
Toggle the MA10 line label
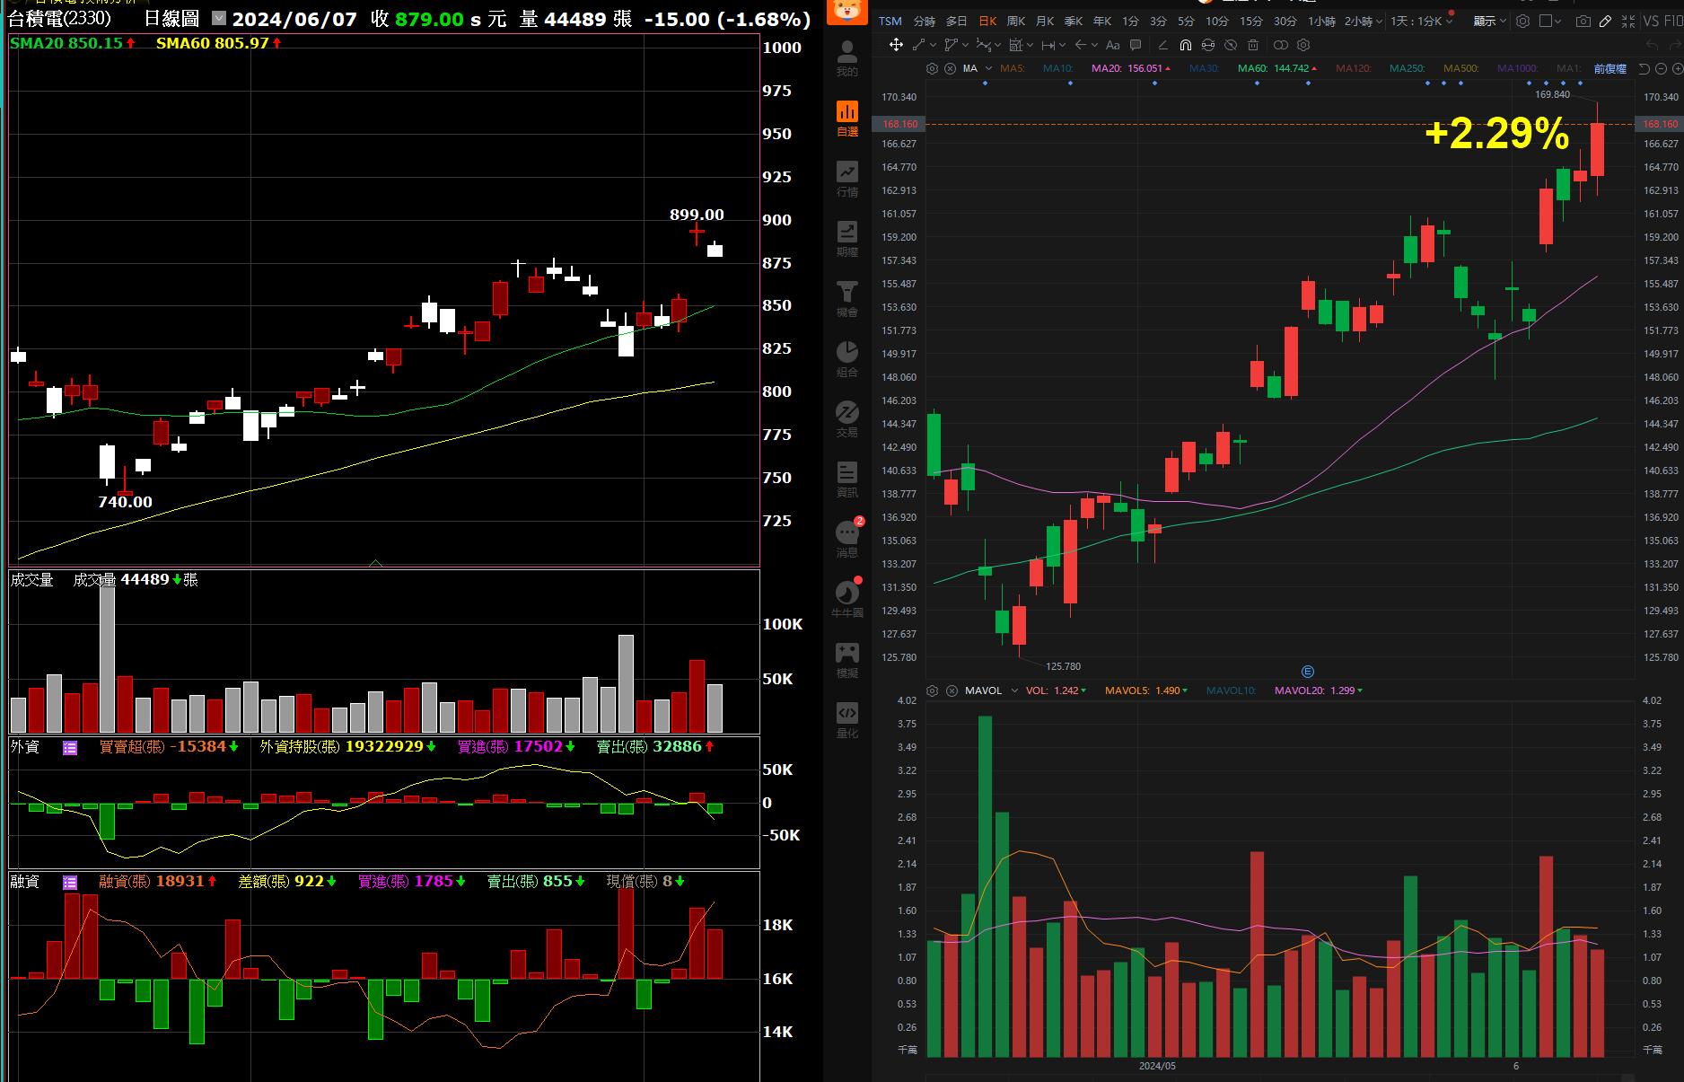point(1057,68)
